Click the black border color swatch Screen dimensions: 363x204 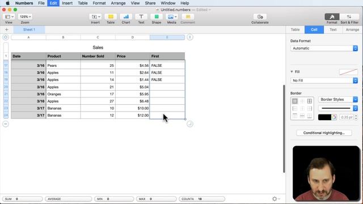(324, 117)
